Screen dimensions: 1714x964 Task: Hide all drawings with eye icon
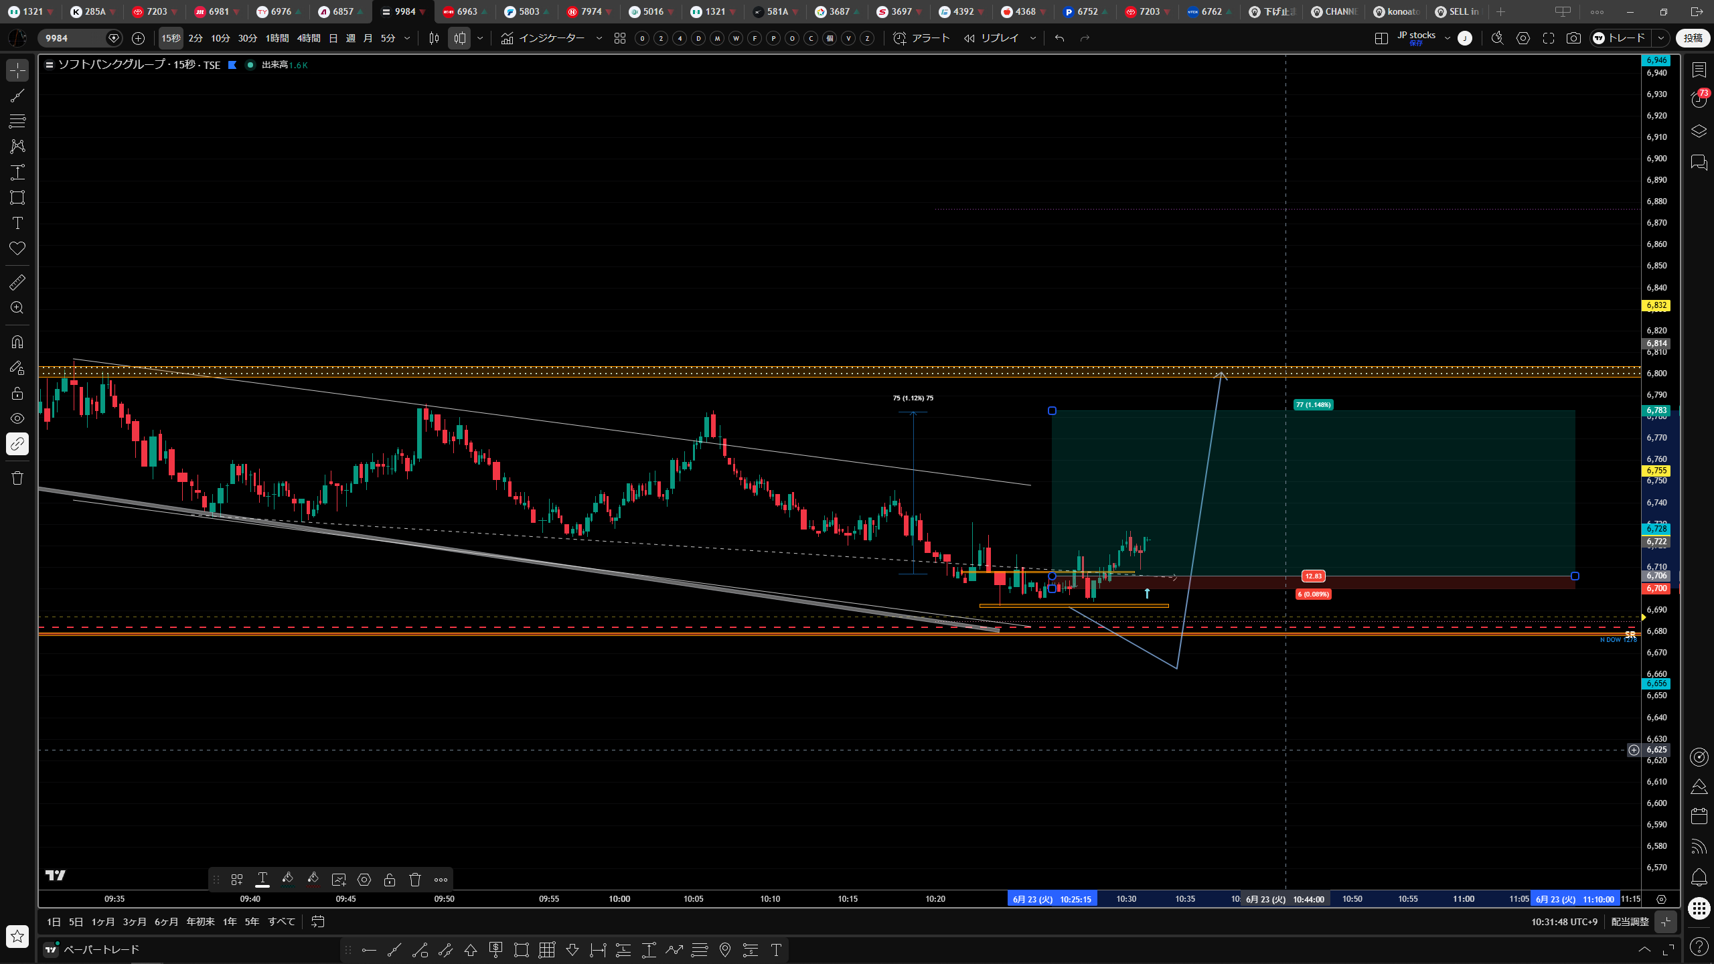click(x=17, y=418)
